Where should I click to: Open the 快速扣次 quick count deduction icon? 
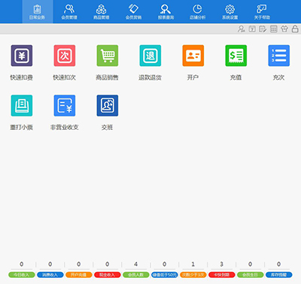click(x=65, y=56)
